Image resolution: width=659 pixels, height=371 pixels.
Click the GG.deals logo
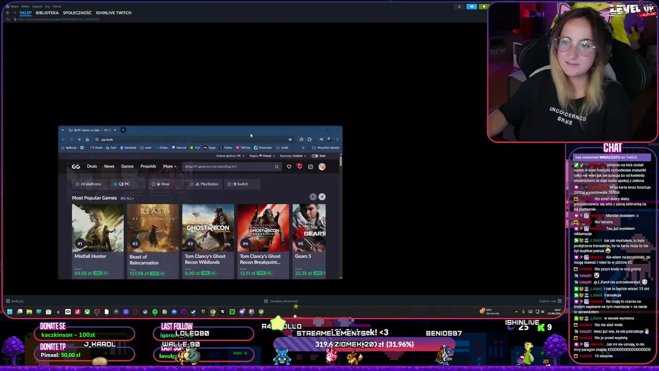[76, 166]
